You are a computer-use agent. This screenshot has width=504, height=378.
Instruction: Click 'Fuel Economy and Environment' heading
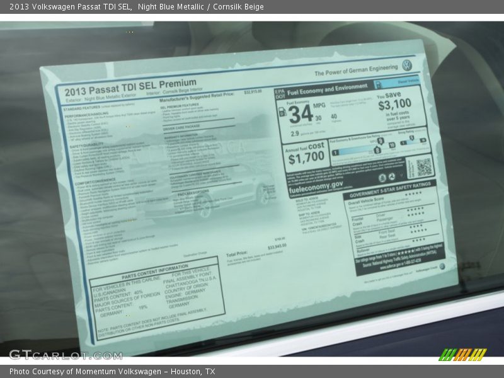pyautogui.click(x=327, y=89)
